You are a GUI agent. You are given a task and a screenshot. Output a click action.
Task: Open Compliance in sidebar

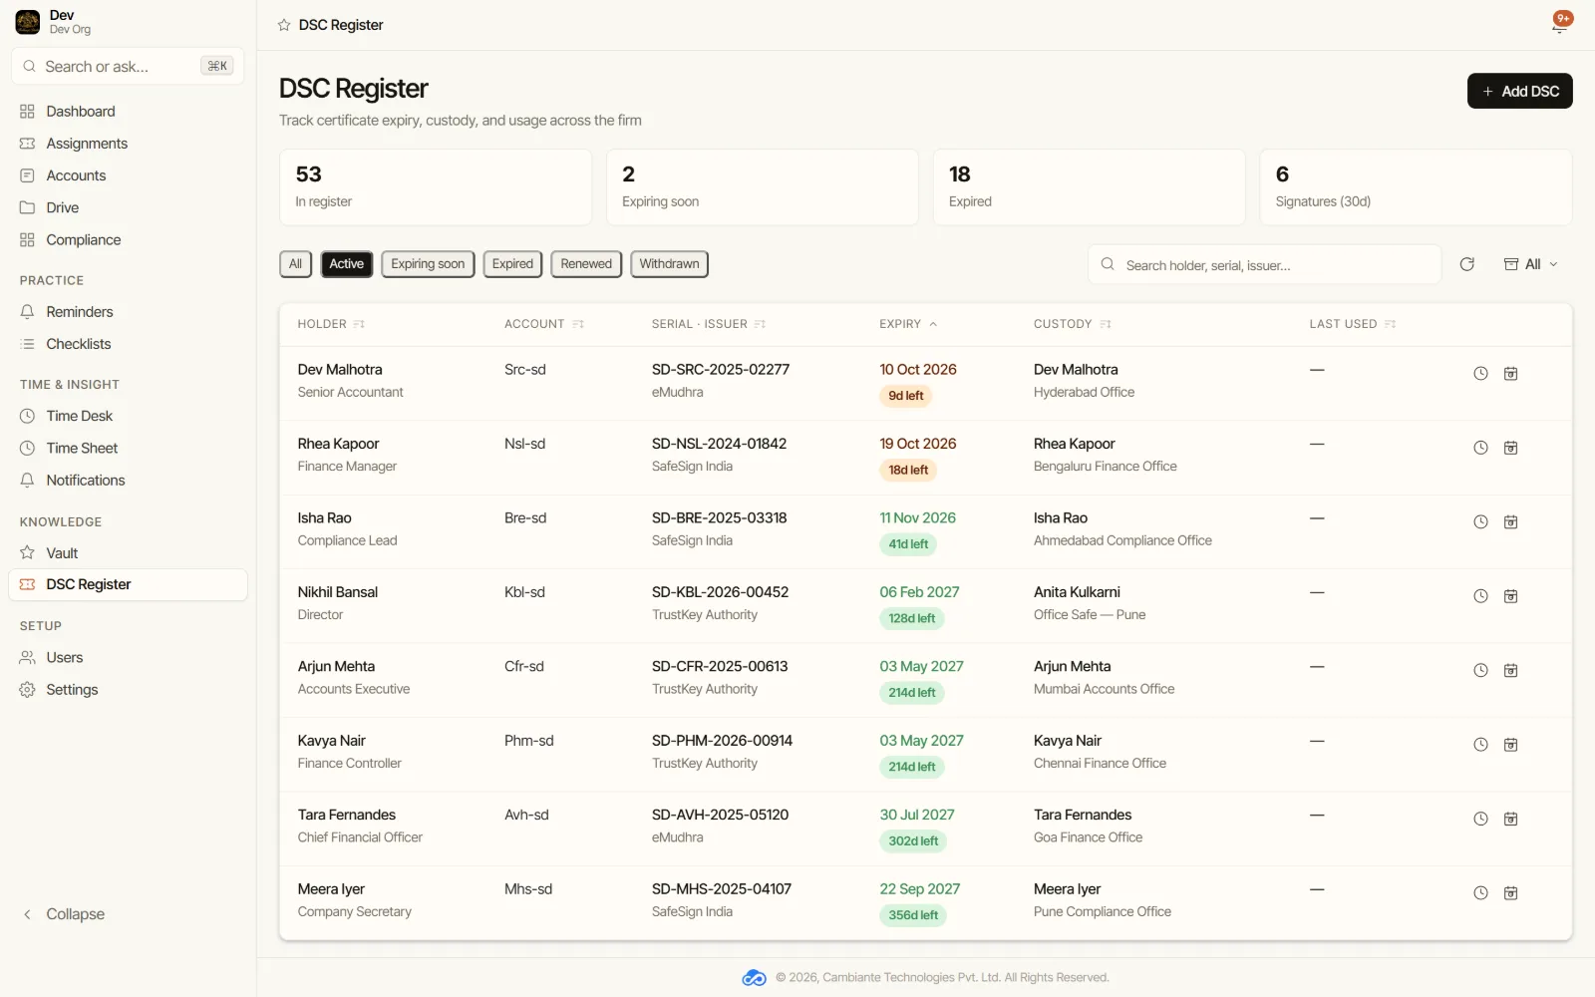pos(128,240)
